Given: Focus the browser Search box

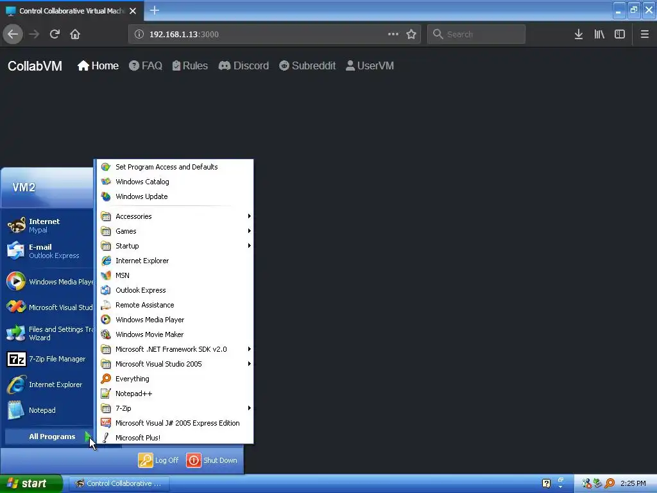Looking at the screenshot, I should [x=476, y=34].
